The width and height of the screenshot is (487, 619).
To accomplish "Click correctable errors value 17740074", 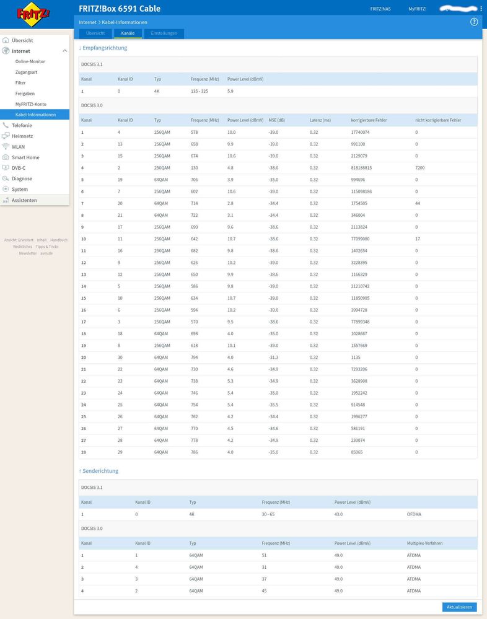I will click(x=361, y=132).
